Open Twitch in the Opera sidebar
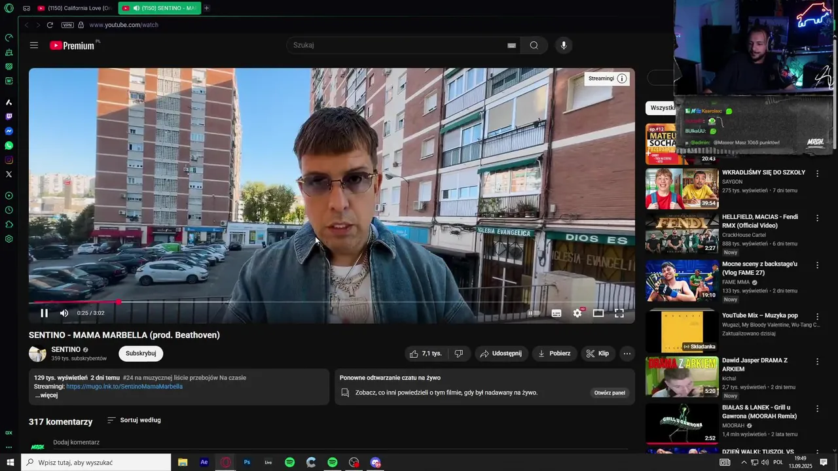 pos(9,117)
